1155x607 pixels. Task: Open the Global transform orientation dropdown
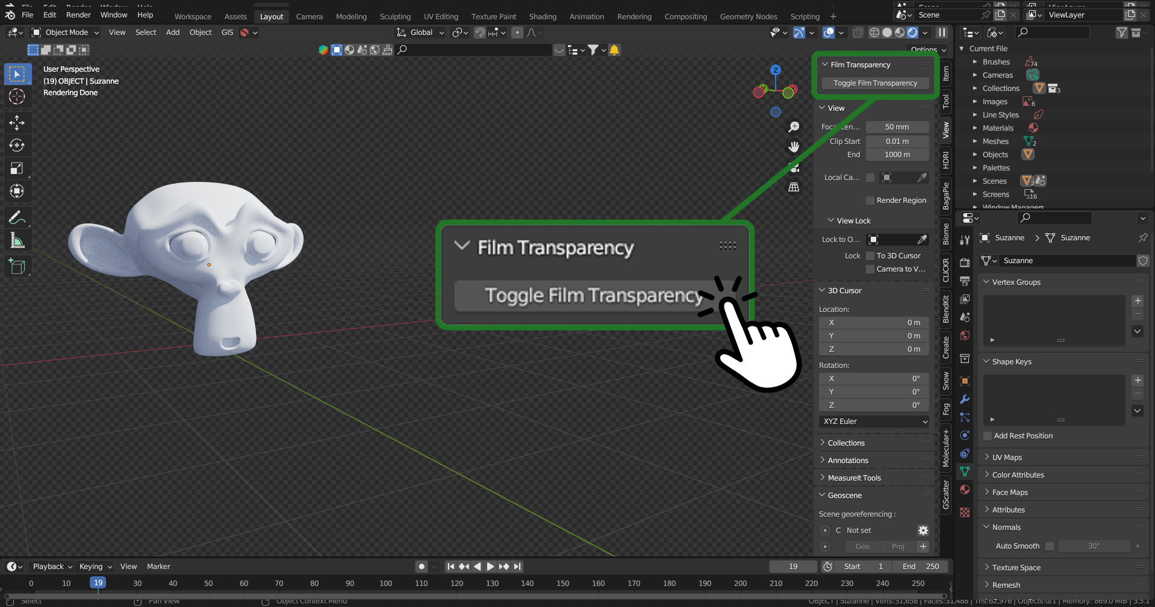point(420,33)
